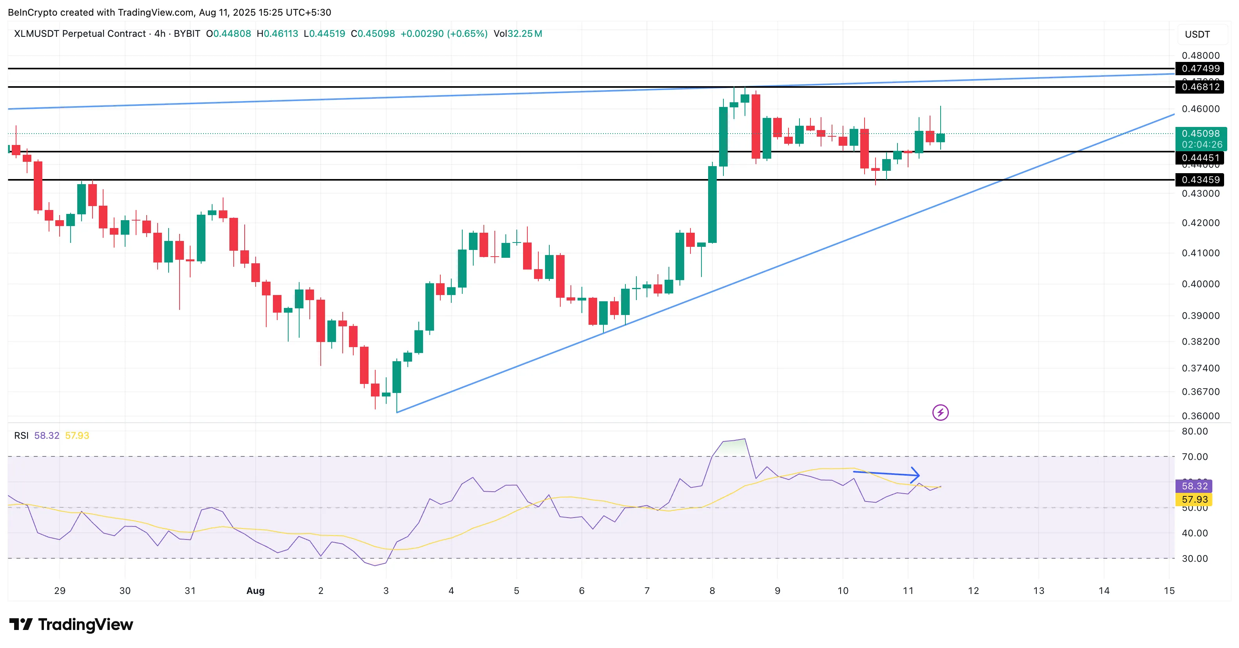Click the 0.43459 support line label
This screenshot has height=648, width=1239.
pyautogui.click(x=1200, y=180)
